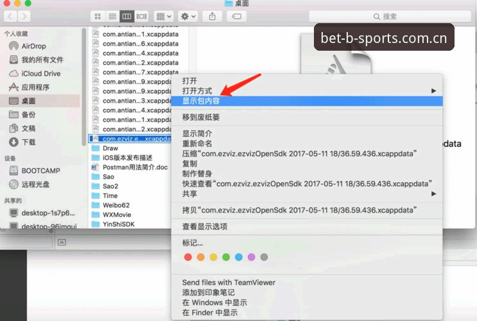This screenshot has width=477, height=321.
Task: Apply the purple tag color
Action: tap(251, 257)
